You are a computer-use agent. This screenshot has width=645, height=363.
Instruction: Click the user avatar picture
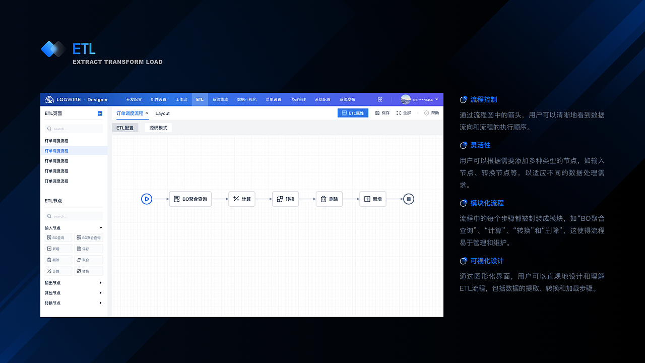tap(406, 99)
